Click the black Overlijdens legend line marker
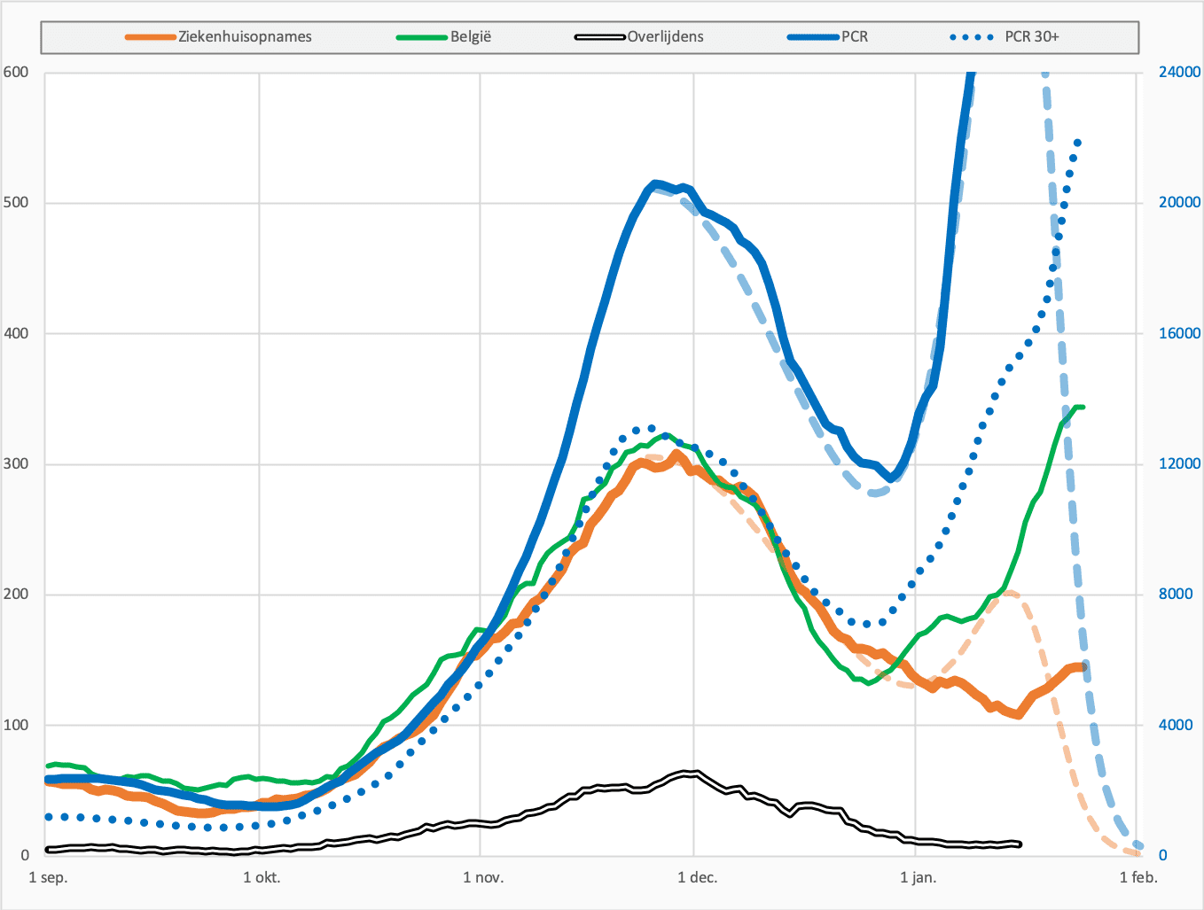 (x=601, y=37)
